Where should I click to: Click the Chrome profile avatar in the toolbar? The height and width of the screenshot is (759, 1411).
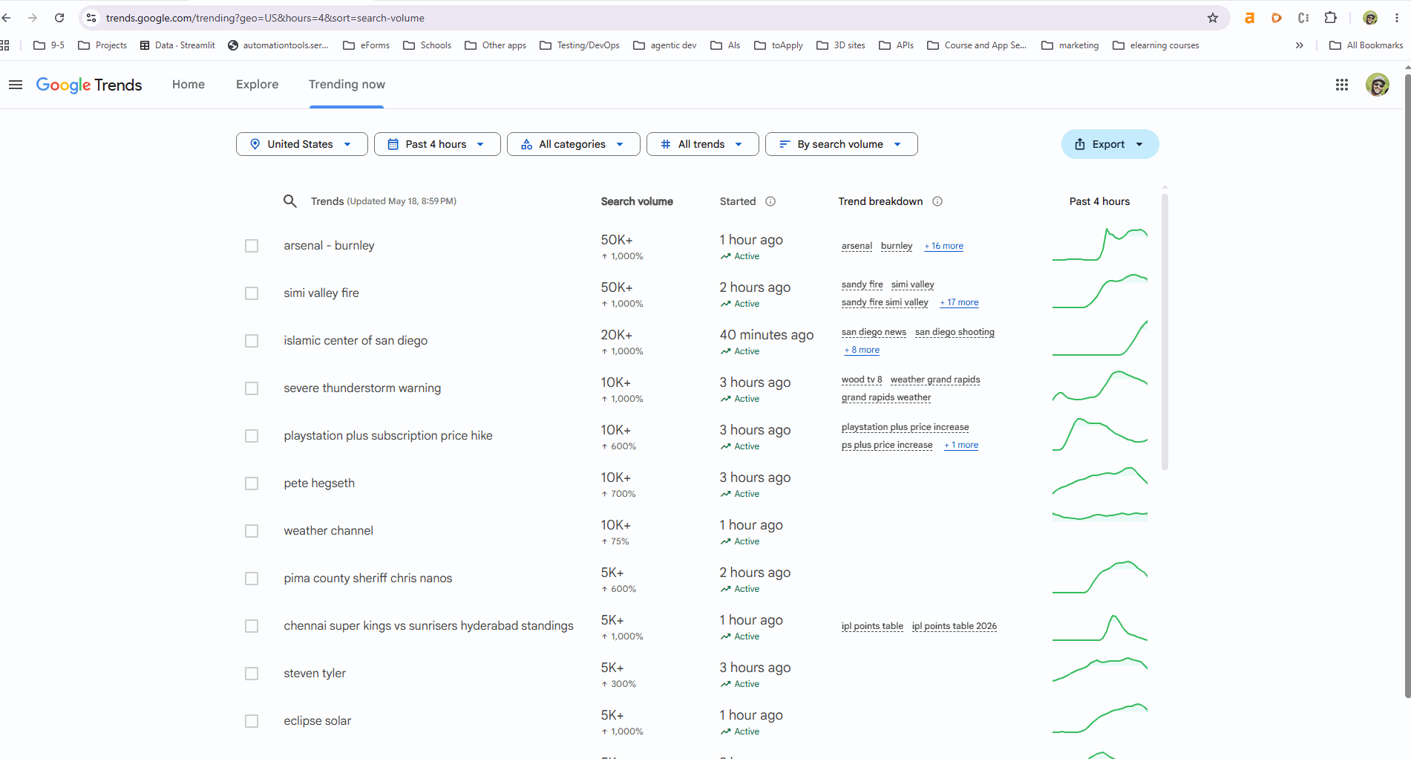click(x=1370, y=18)
